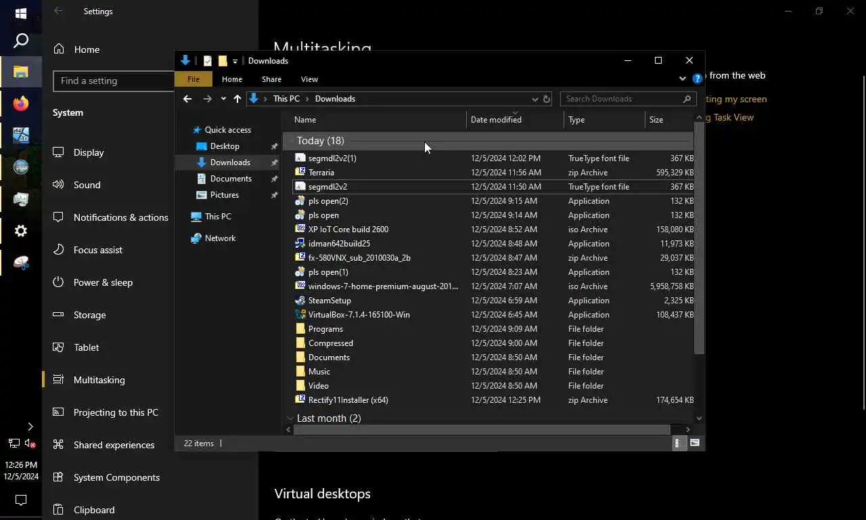866x520 pixels.
Task: Expand the File Explorer ribbon
Action: pos(682,79)
